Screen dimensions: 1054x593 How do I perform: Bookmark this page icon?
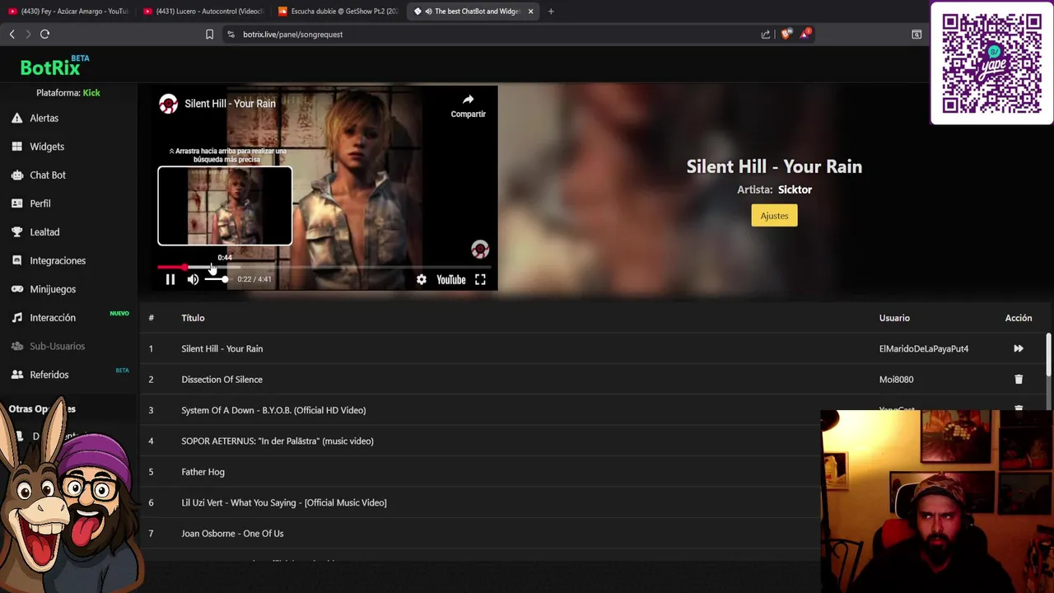tap(209, 35)
